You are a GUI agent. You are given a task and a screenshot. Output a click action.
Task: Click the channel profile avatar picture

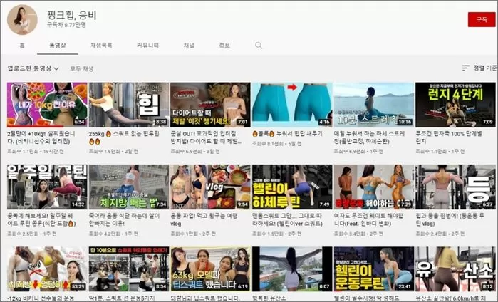pyautogui.click(x=22, y=20)
